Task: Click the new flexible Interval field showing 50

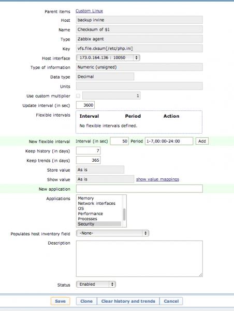Action: (119, 141)
